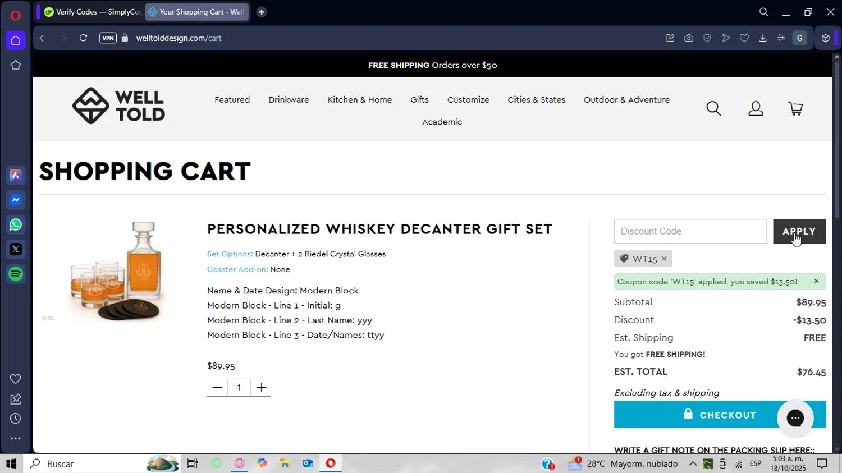The height and width of the screenshot is (473, 842).
Task: Click the Discount Code input field
Action: [690, 231]
